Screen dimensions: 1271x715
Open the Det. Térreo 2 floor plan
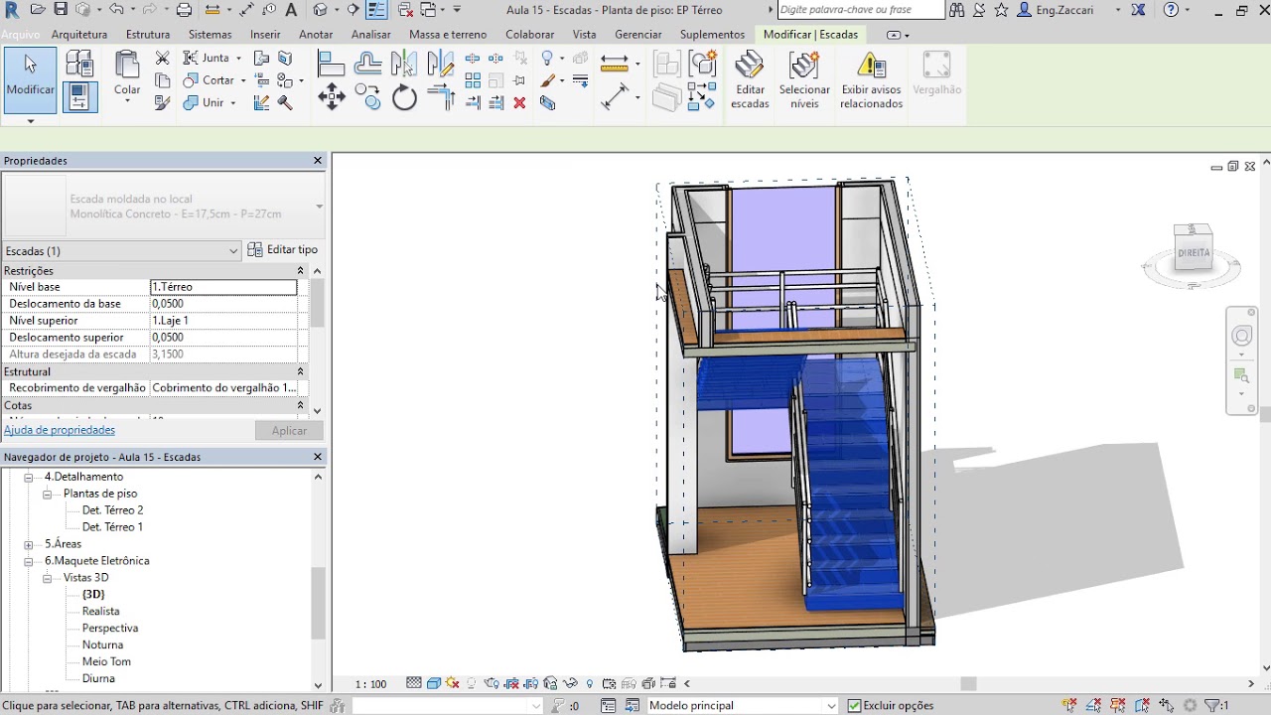112,510
